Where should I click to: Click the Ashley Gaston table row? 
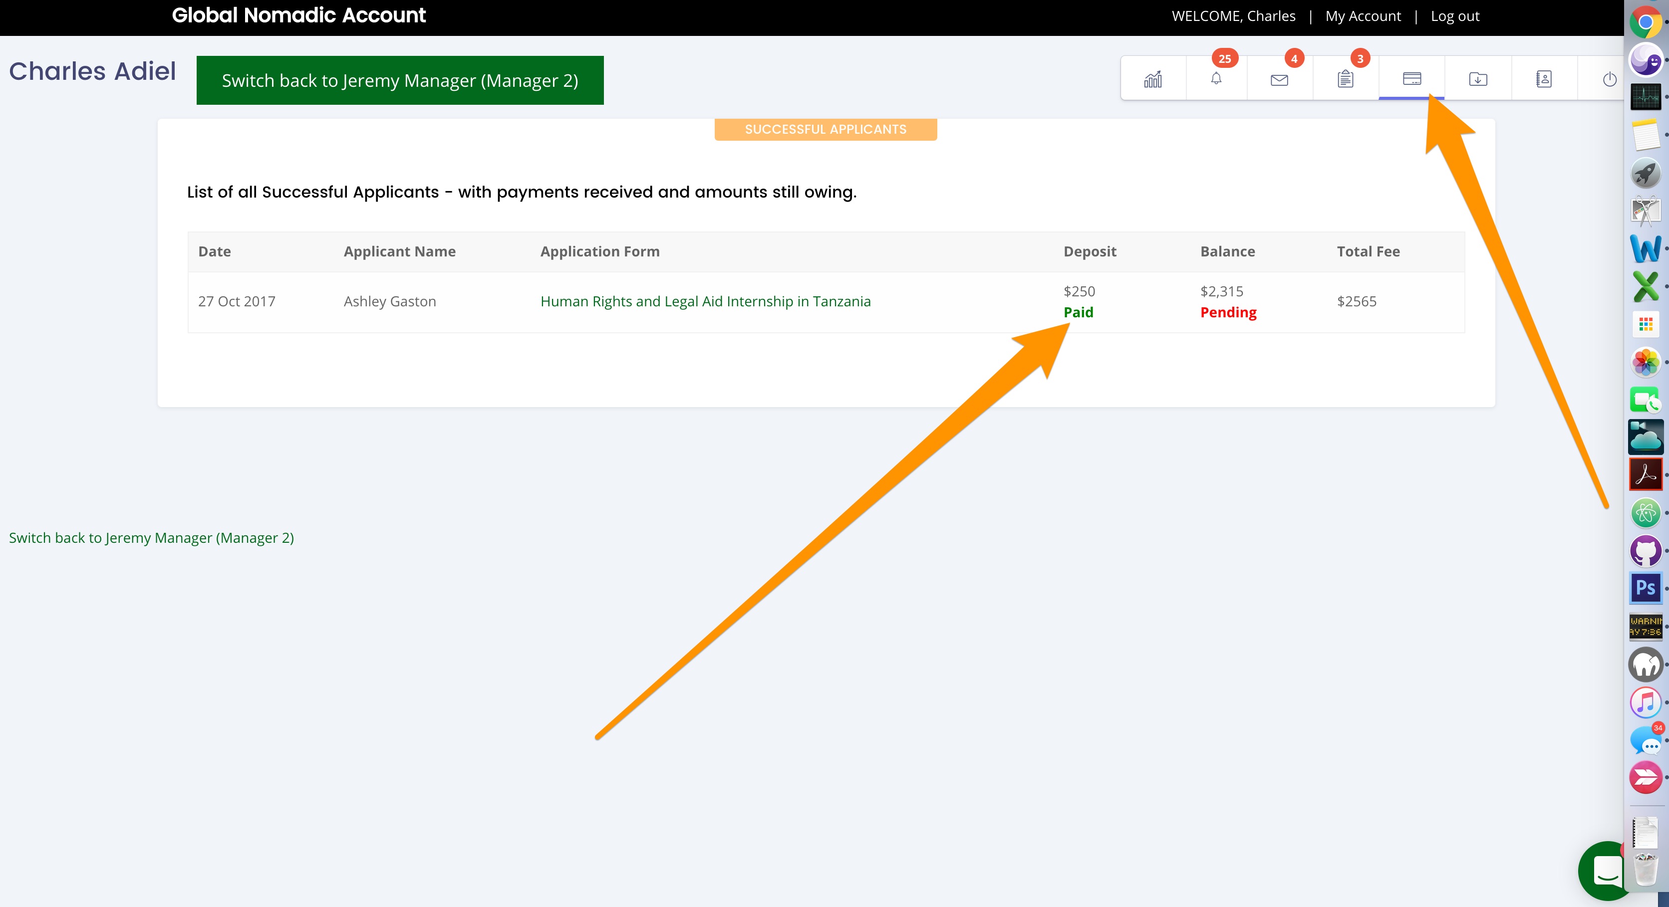pyautogui.click(x=389, y=301)
